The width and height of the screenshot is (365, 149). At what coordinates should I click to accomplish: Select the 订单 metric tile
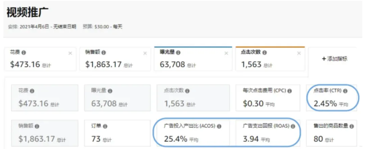[117, 133]
